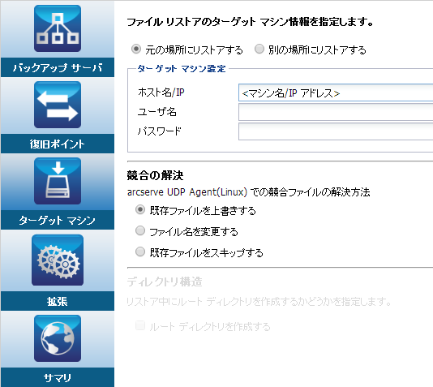Open the 復旧ポイント arrows icon
The width and height of the screenshot is (433, 387).
tap(58, 105)
